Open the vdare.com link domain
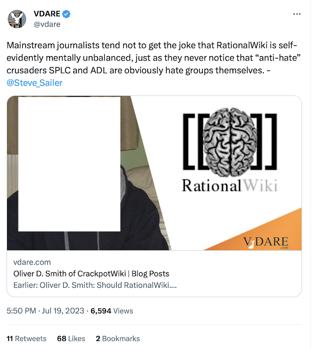Screen dimensions: 319x349 pos(32,262)
